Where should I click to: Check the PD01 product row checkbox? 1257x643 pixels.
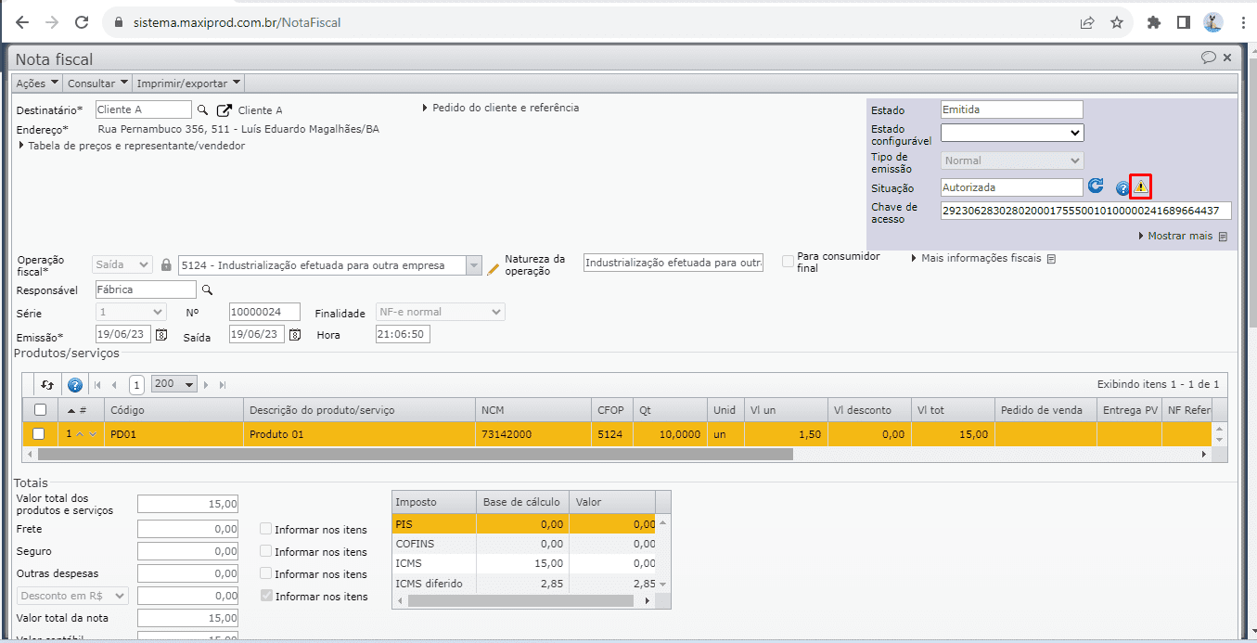point(39,433)
